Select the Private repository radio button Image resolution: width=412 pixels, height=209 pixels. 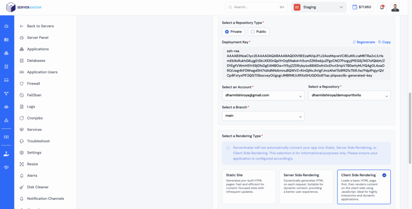pyautogui.click(x=227, y=32)
